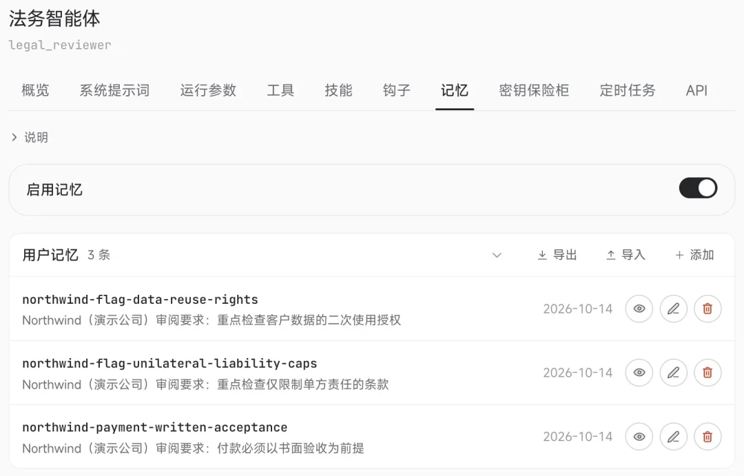View the northwind-payment-written-acceptance memory
Image resolution: width=744 pixels, height=476 pixels.
639,437
